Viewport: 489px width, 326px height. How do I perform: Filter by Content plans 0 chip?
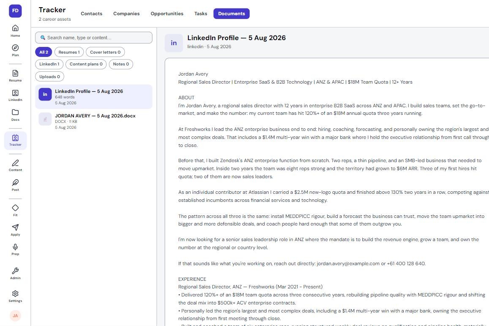86,64
